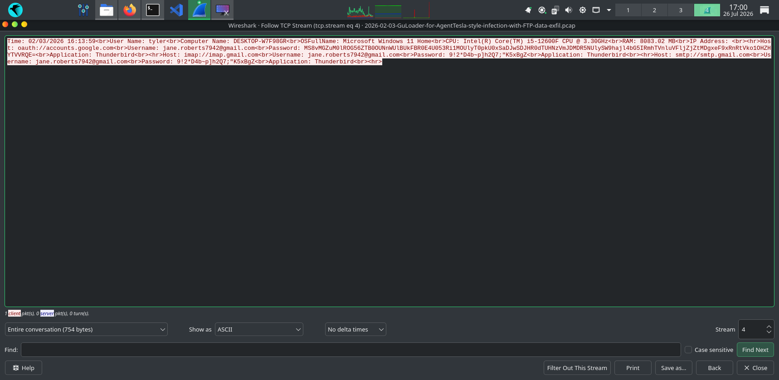Show notifications from the bell icon
Viewport: 779px width, 380px height.
(528, 10)
